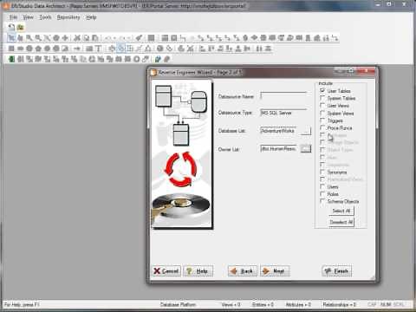The width and height of the screenshot is (416, 312).
Task: Open the File menu
Action: (13, 17)
